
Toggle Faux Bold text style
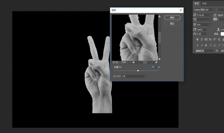click(197, 40)
